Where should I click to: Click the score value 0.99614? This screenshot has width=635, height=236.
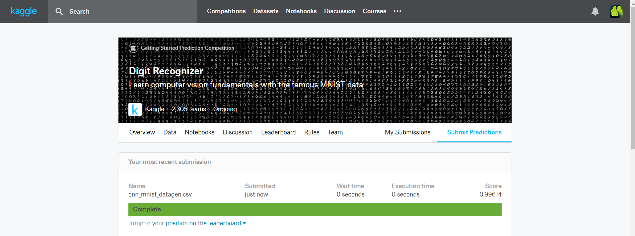point(490,195)
